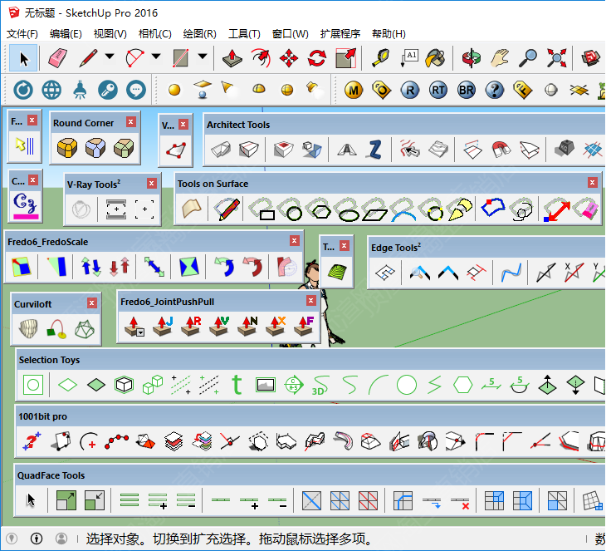Click the Round Corner yellow cube icon
Viewport: 611px width, 551px height.
click(67, 148)
